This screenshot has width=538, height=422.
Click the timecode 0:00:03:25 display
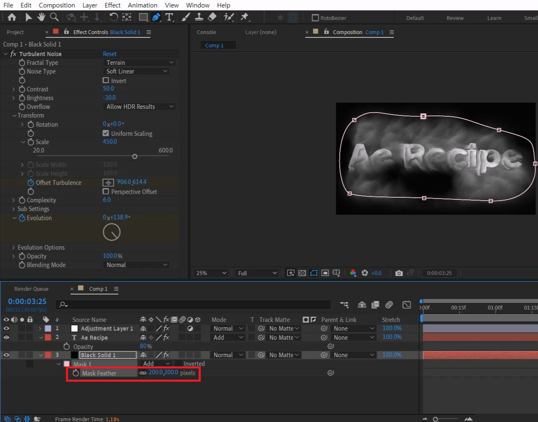tap(27, 301)
